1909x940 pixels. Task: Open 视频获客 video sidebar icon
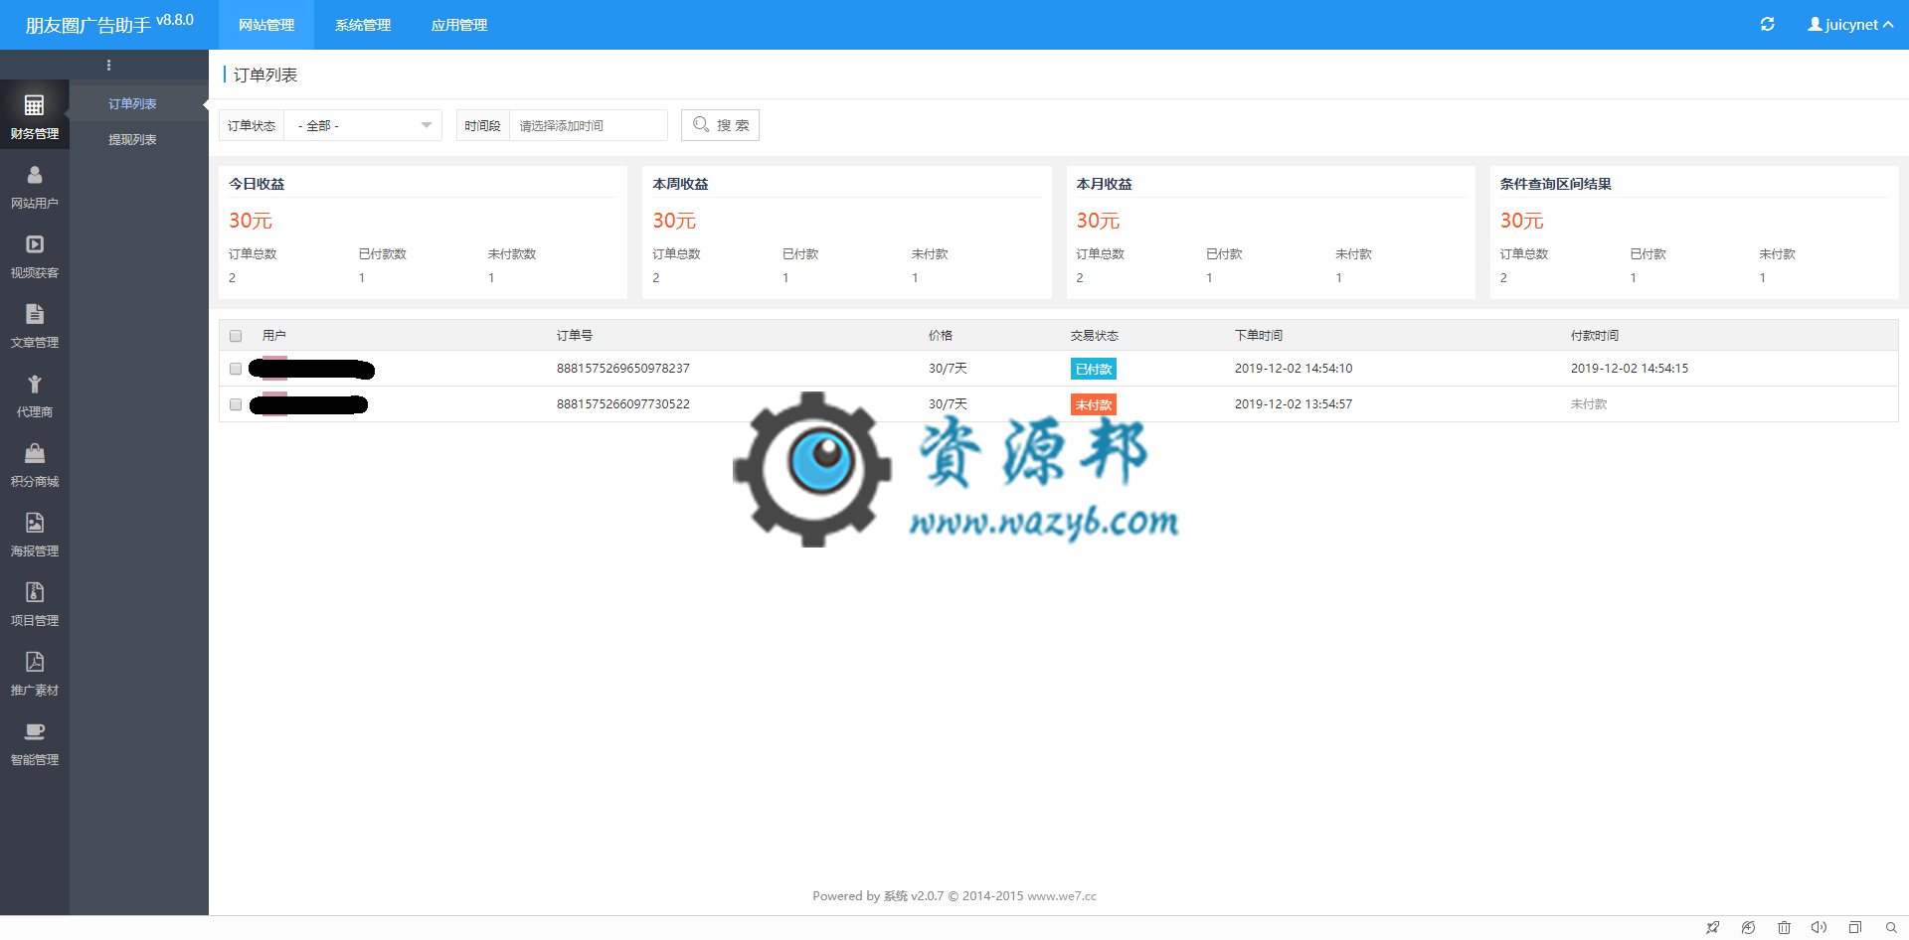35,254
